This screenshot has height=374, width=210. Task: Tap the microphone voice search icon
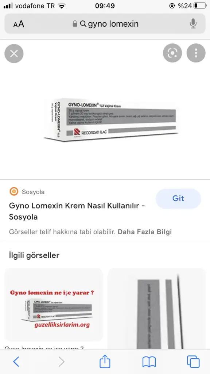point(193,24)
